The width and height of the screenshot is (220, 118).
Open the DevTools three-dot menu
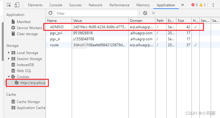[213, 5]
